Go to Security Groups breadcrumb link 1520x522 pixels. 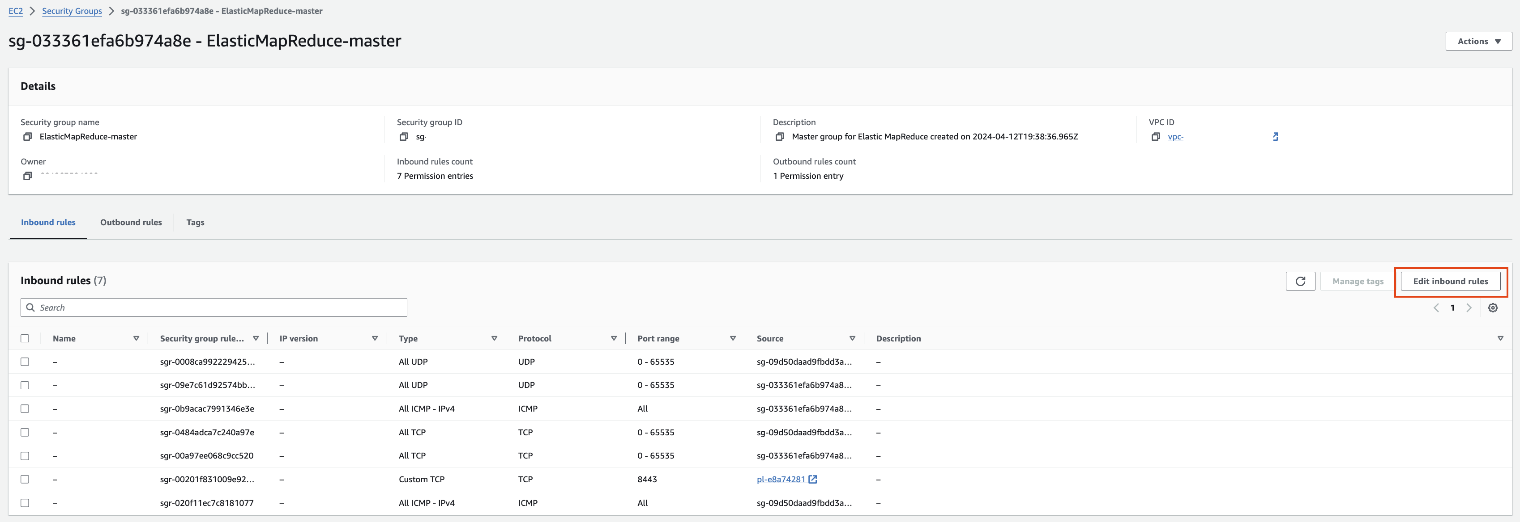click(x=72, y=11)
